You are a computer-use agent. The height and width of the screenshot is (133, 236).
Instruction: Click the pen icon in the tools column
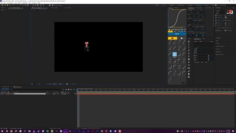[x=189, y=50]
